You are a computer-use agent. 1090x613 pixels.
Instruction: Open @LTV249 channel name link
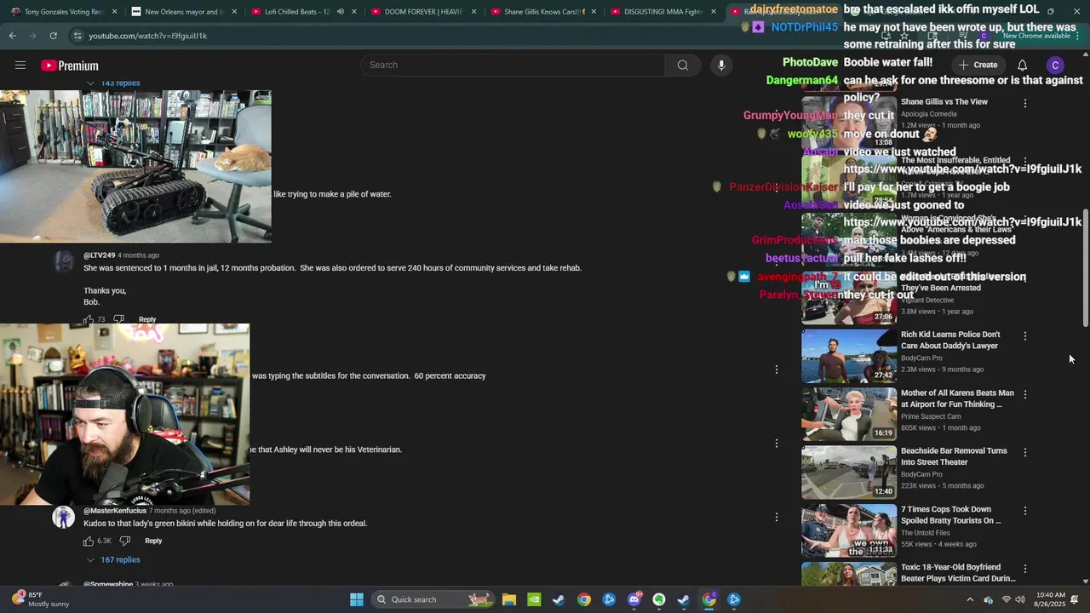(99, 255)
